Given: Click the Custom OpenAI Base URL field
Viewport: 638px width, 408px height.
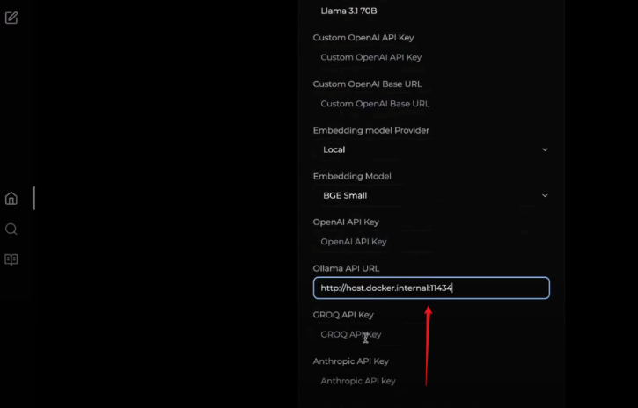Looking at the screenshot, I should pos(431,104).
